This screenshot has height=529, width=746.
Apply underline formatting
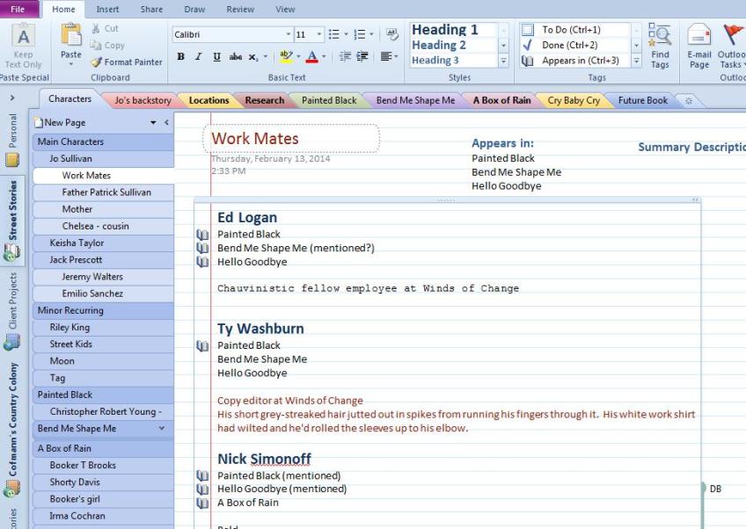tap(216, 57)
